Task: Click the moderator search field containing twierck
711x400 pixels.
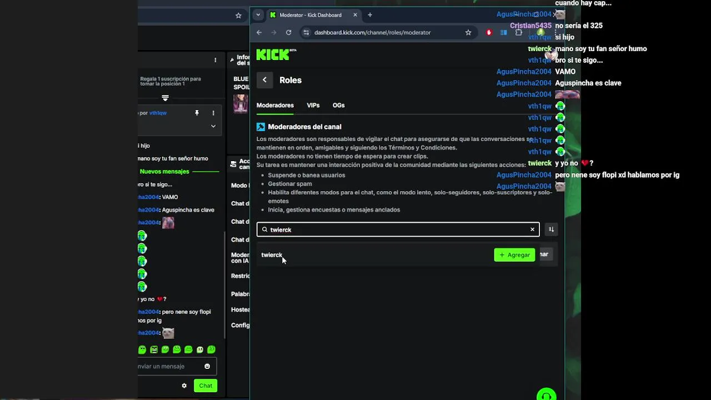Action: [x=398, y=229]
